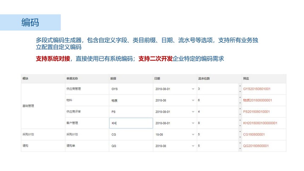The image size is (304, 171).
Task: Open date dropdown in 供应商管理 row
Action: click(x=193, y=89)
